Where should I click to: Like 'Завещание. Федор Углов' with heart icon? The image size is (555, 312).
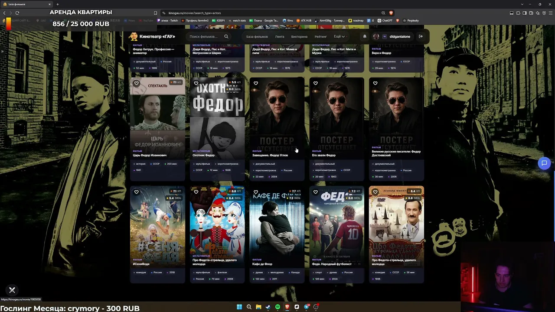pos(256,83)
